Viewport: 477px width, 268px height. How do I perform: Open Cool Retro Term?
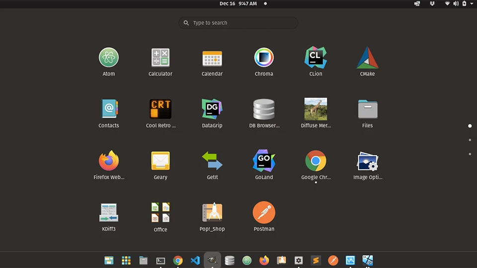tap(160, 110)
